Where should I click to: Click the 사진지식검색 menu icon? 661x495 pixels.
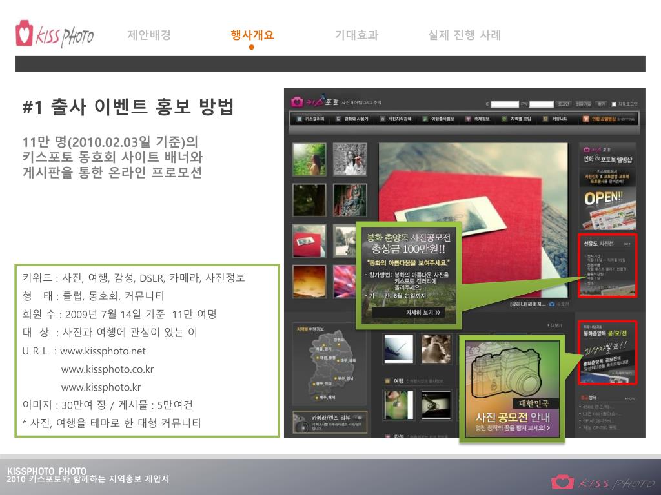pos(383,119)
